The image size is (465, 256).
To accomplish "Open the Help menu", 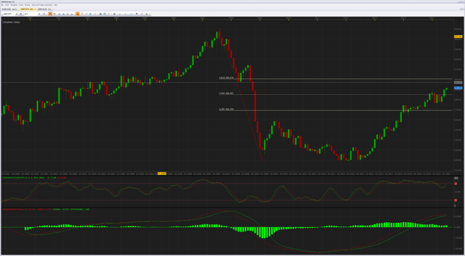I will [x=56, y=5].
